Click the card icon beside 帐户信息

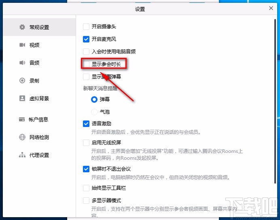coord(22,119)
